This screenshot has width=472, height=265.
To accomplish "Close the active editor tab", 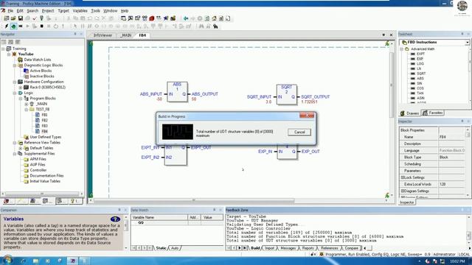I will (x=391, y=35).
